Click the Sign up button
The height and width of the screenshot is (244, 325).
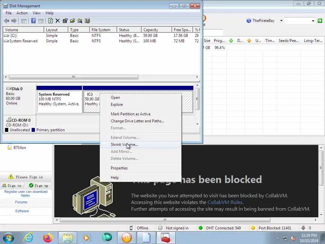tap(39, 186)
